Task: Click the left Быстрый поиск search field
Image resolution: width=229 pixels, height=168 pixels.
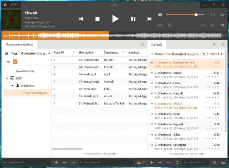Action: (25, 162)
